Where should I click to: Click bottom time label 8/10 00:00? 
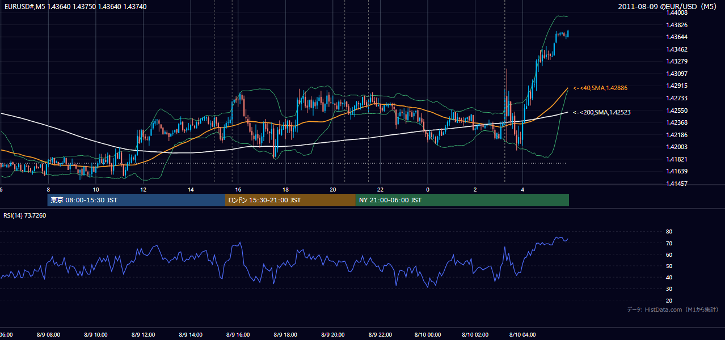(x=428, y=335)
